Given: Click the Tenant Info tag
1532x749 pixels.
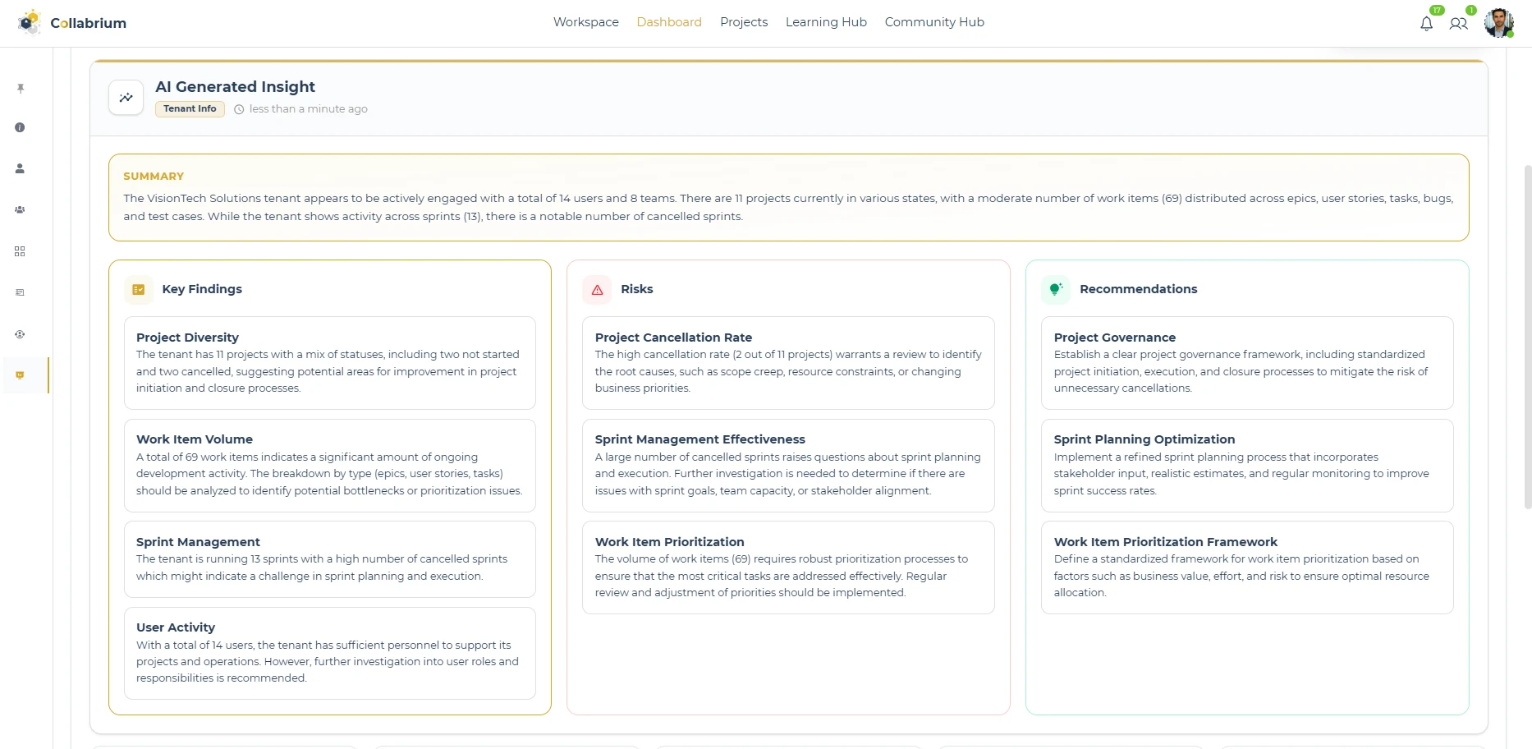Looking at the screenshot, I should pos(190,108).
